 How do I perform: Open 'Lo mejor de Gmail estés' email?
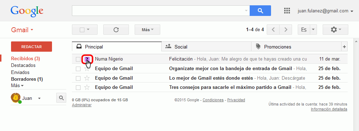211,78
